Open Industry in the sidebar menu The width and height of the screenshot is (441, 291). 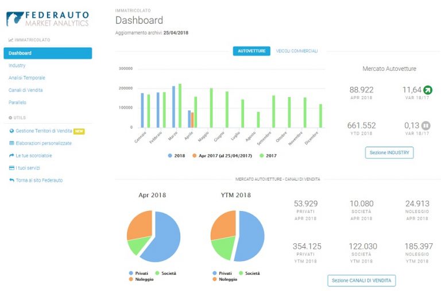pos(17,66)
